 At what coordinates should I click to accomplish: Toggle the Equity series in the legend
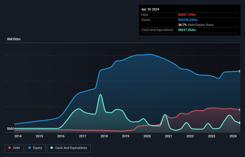point(35,148)
